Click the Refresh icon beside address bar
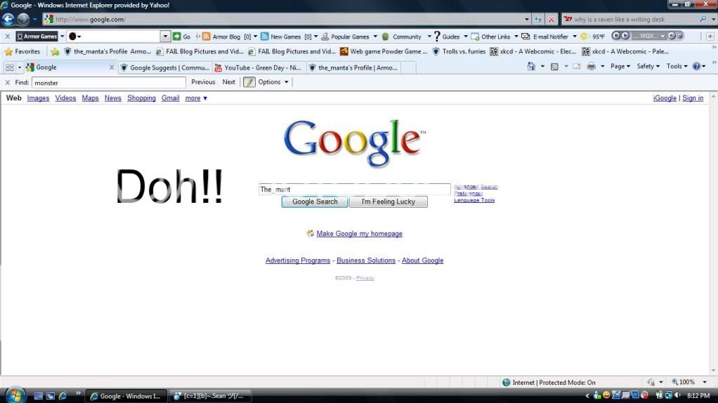This screenshot has width=718, height=403. (x=538, y=19)
